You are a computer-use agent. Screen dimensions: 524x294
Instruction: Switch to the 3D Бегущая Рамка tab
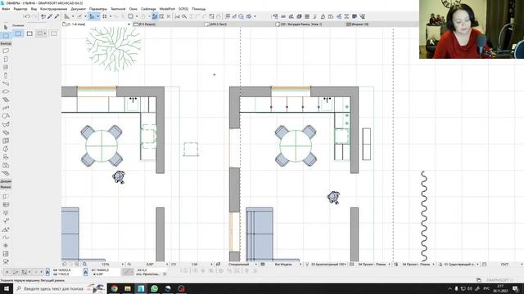[300, 24]
